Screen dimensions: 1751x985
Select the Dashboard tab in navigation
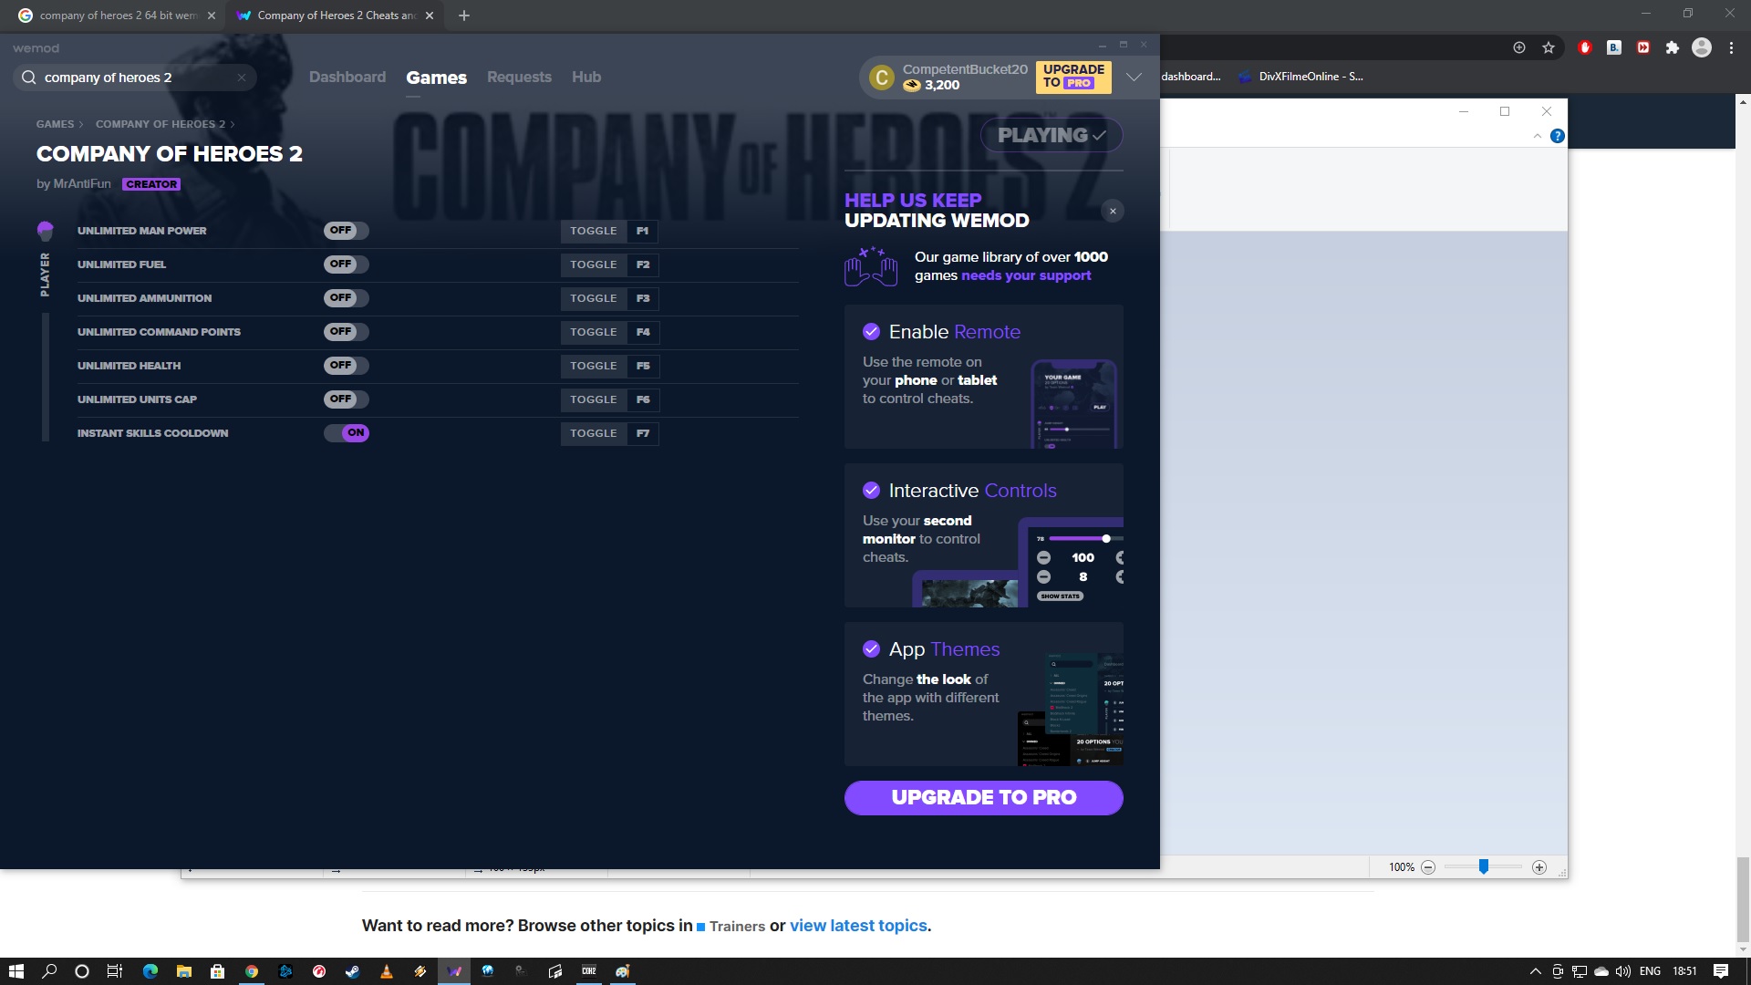(x=347, y=76)
